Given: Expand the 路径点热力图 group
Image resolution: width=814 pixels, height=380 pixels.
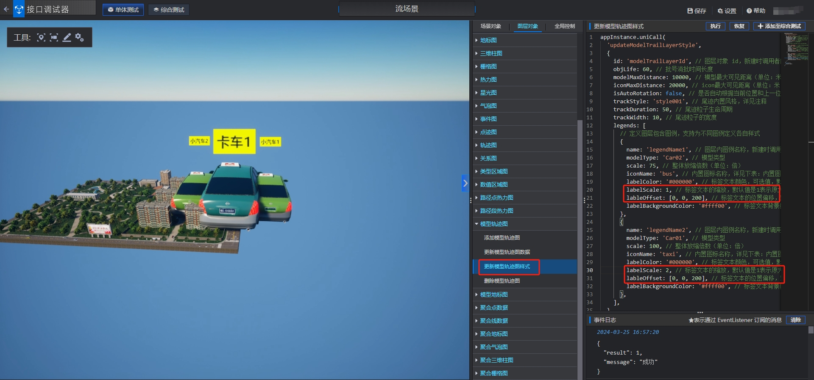Looking at the screenshot, I should pos(525,198).
